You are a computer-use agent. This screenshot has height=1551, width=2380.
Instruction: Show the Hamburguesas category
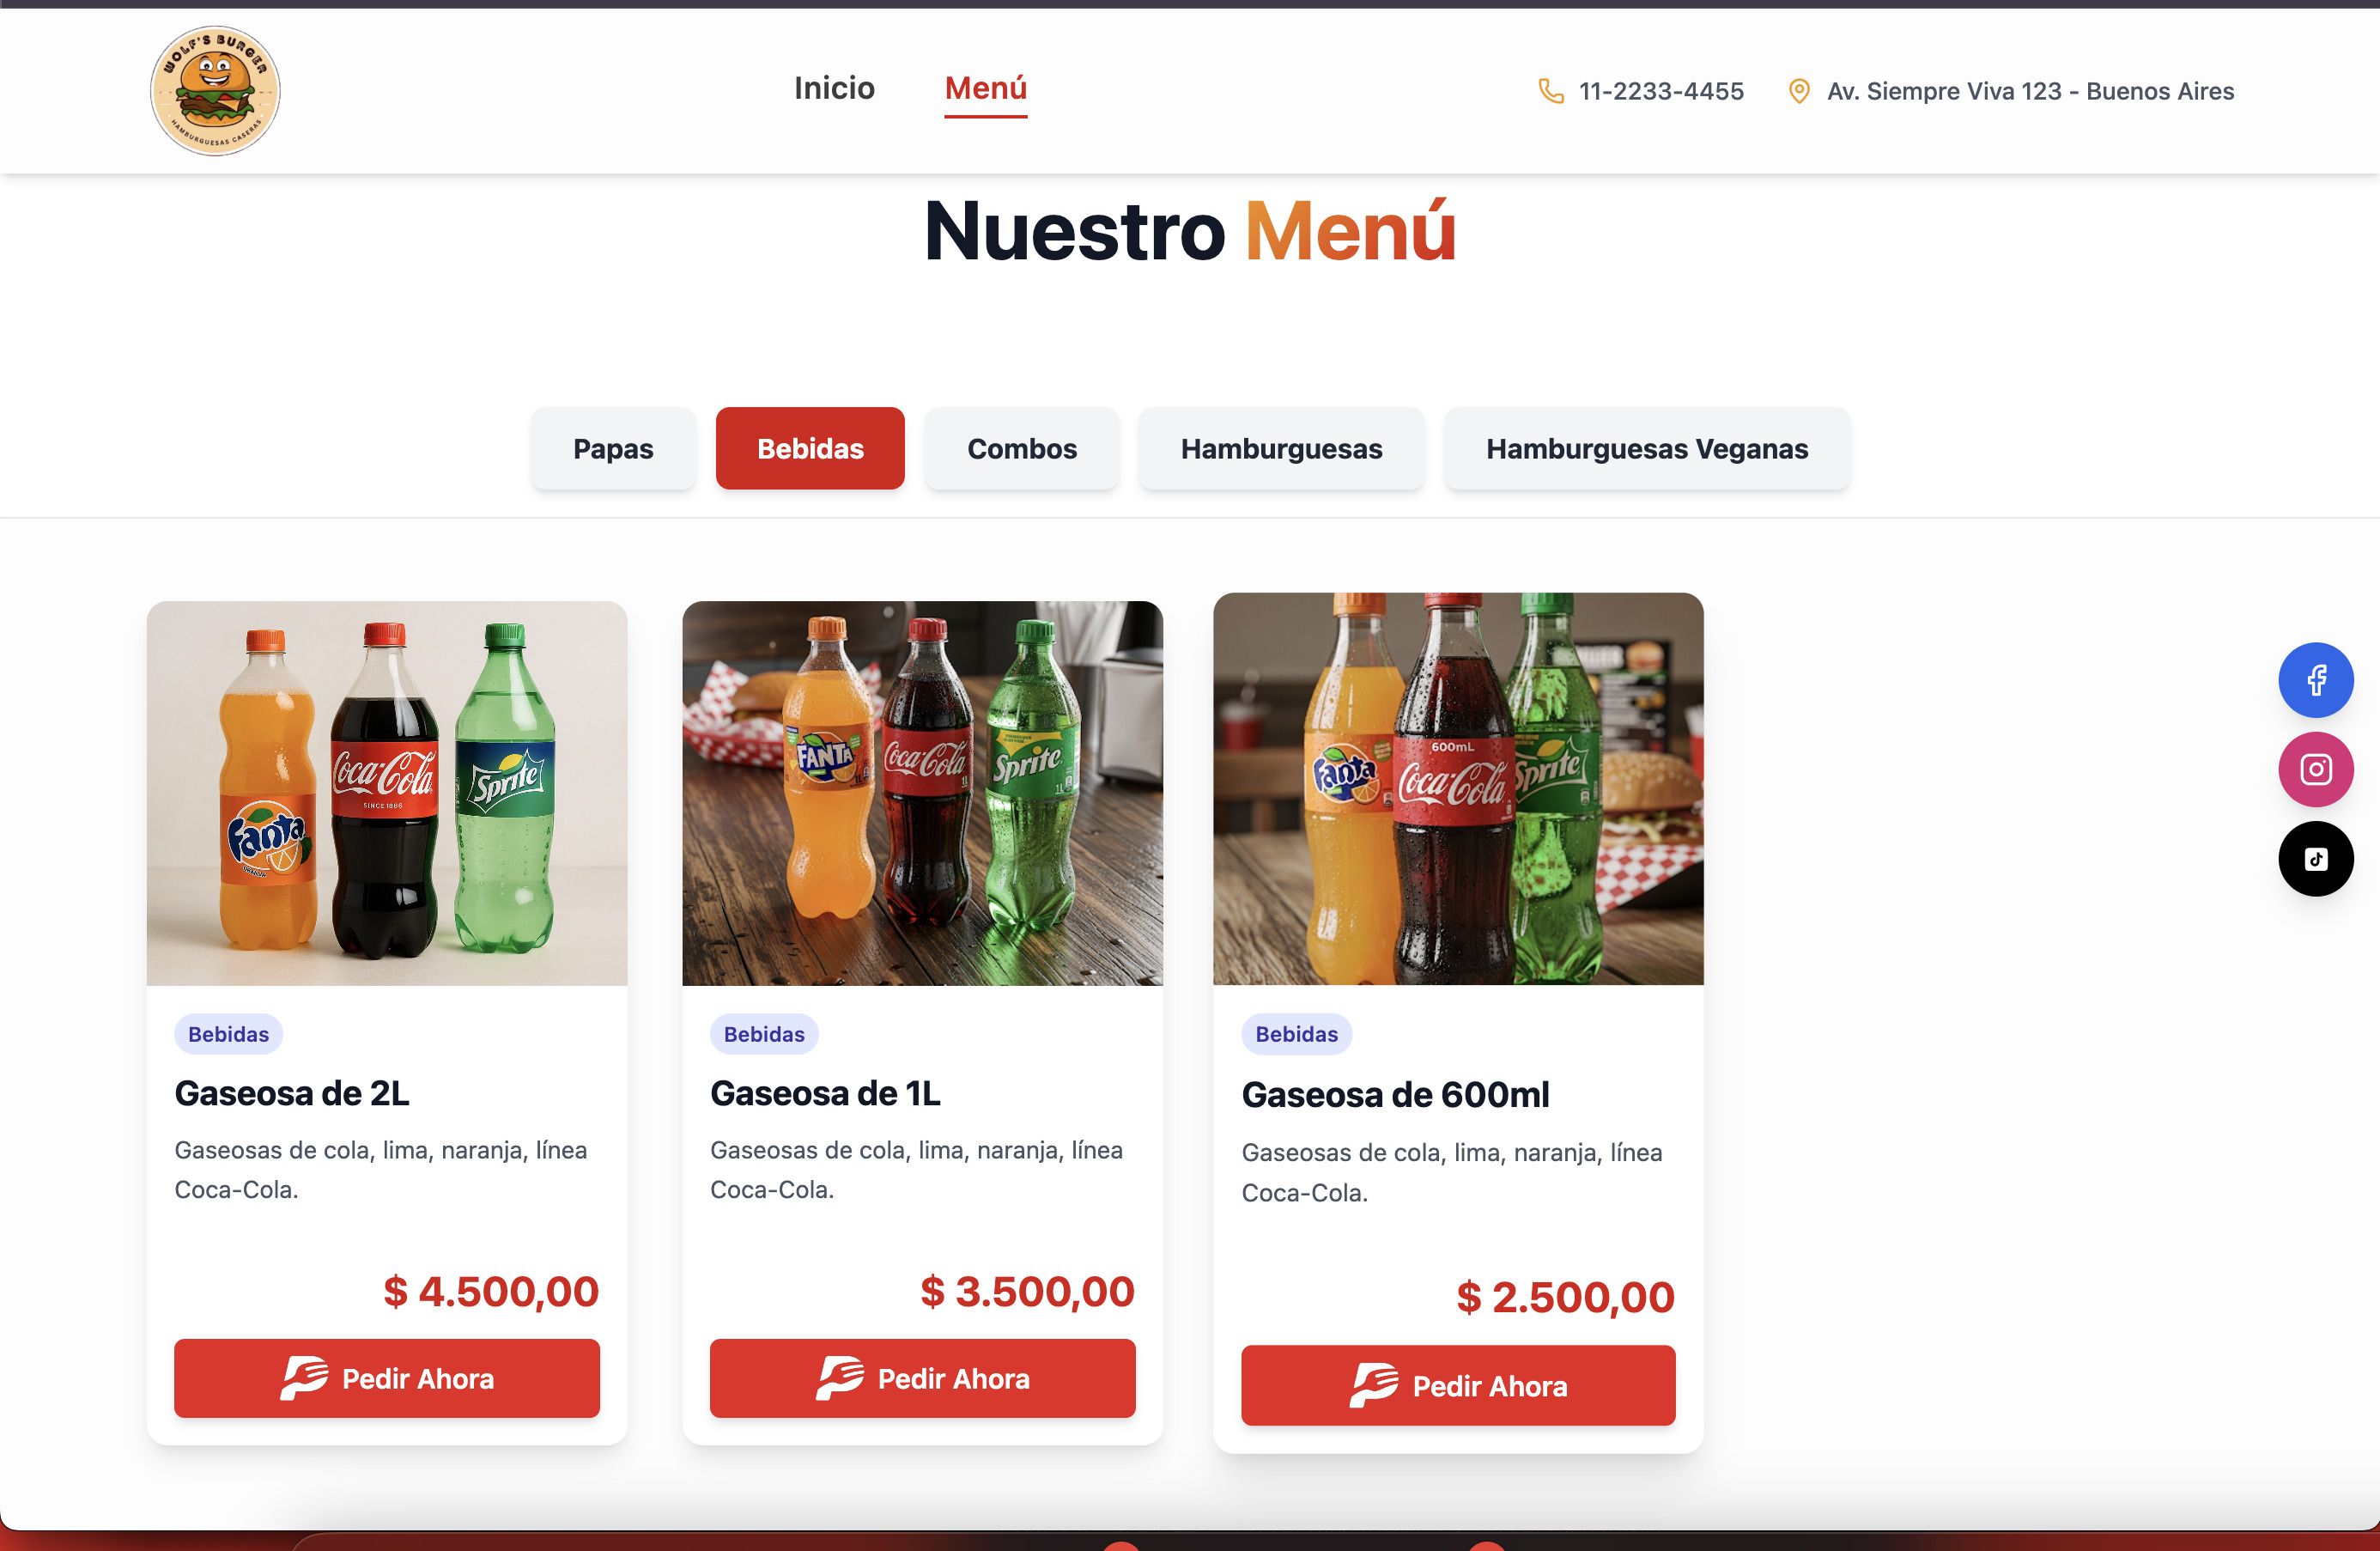(1281, 448)
